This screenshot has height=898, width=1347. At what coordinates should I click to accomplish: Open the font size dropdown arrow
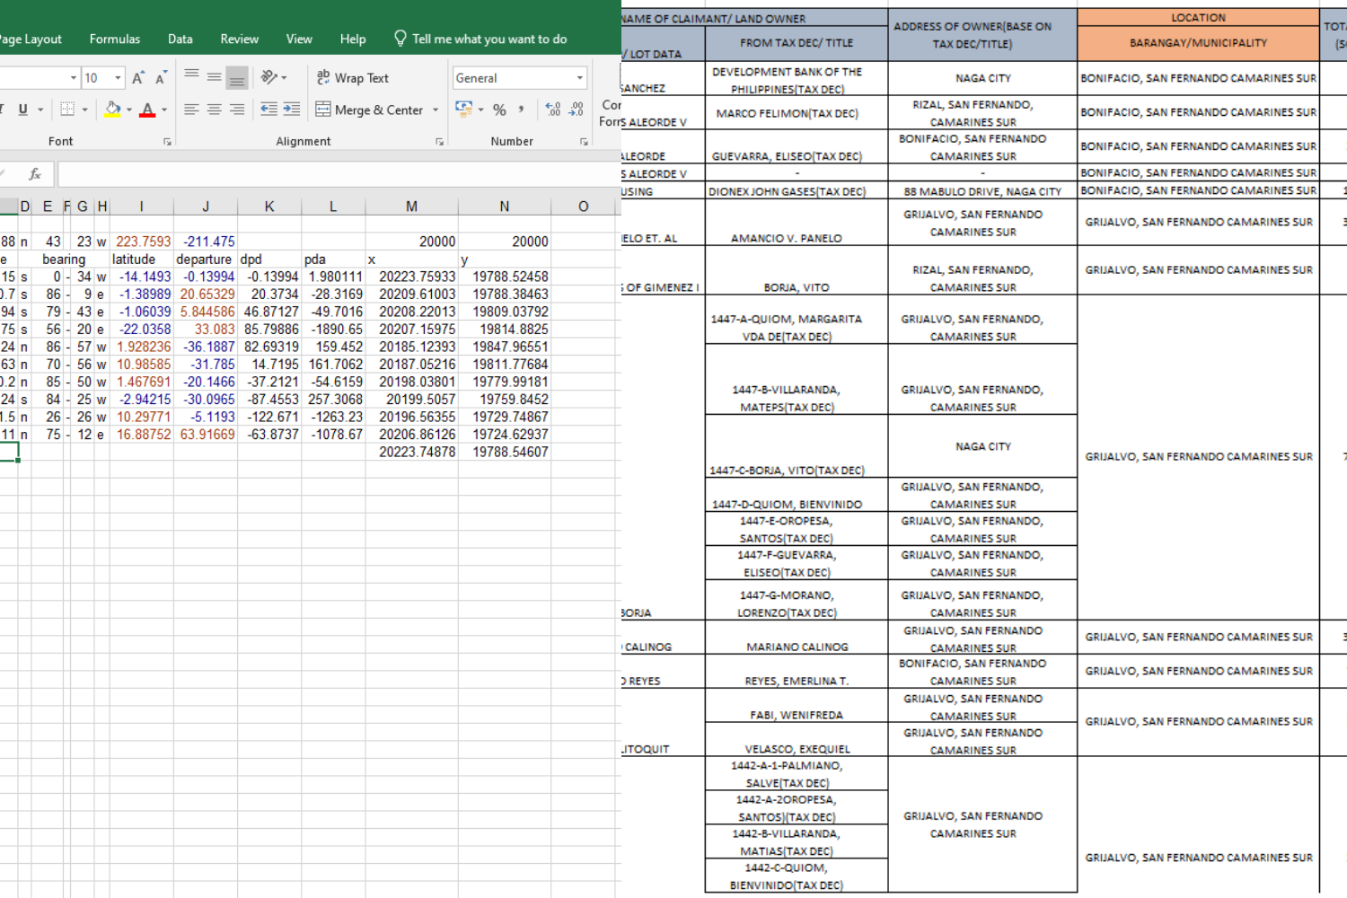click(118, 78)
